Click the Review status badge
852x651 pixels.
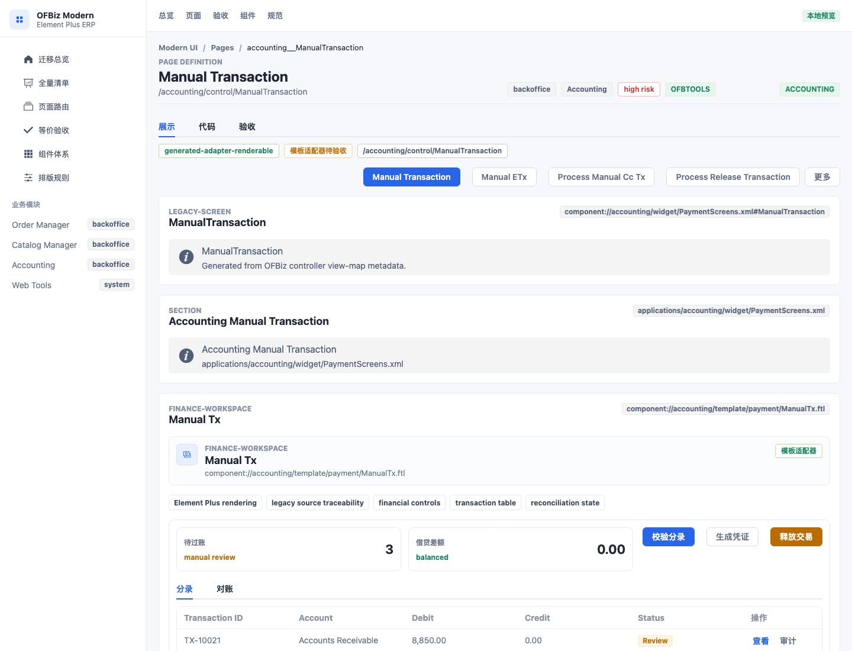click(655, 641)
